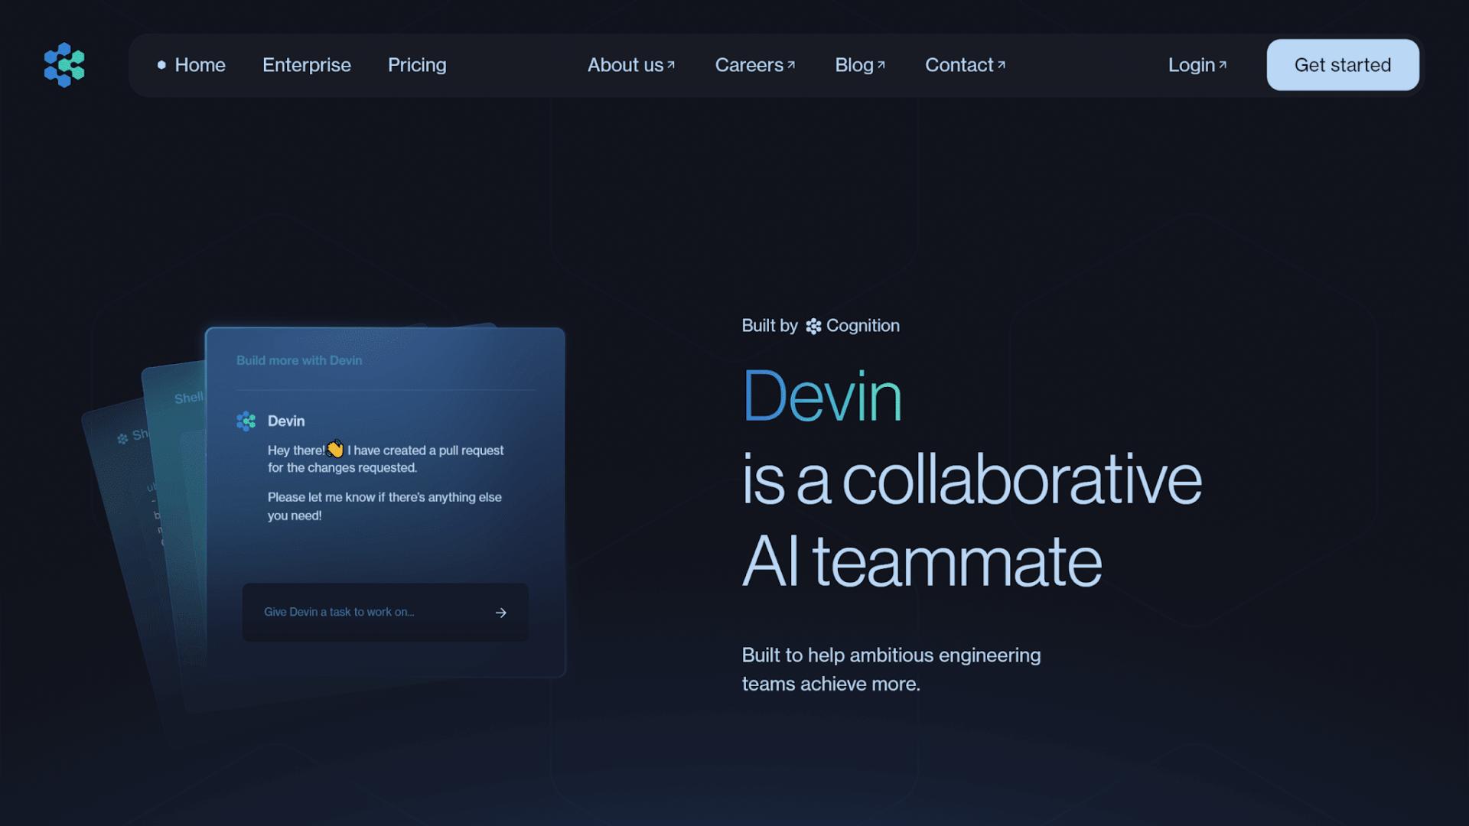Click the Devin avatar icon in chat card
This screenshot has width=1469, height=826.
tap(246, 421)
